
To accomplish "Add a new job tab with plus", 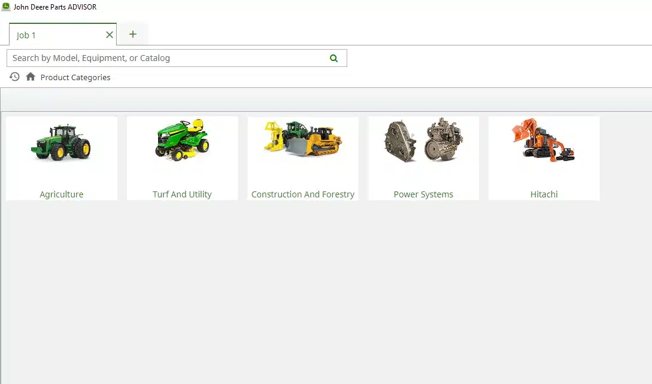I will [x=133, y=34].
